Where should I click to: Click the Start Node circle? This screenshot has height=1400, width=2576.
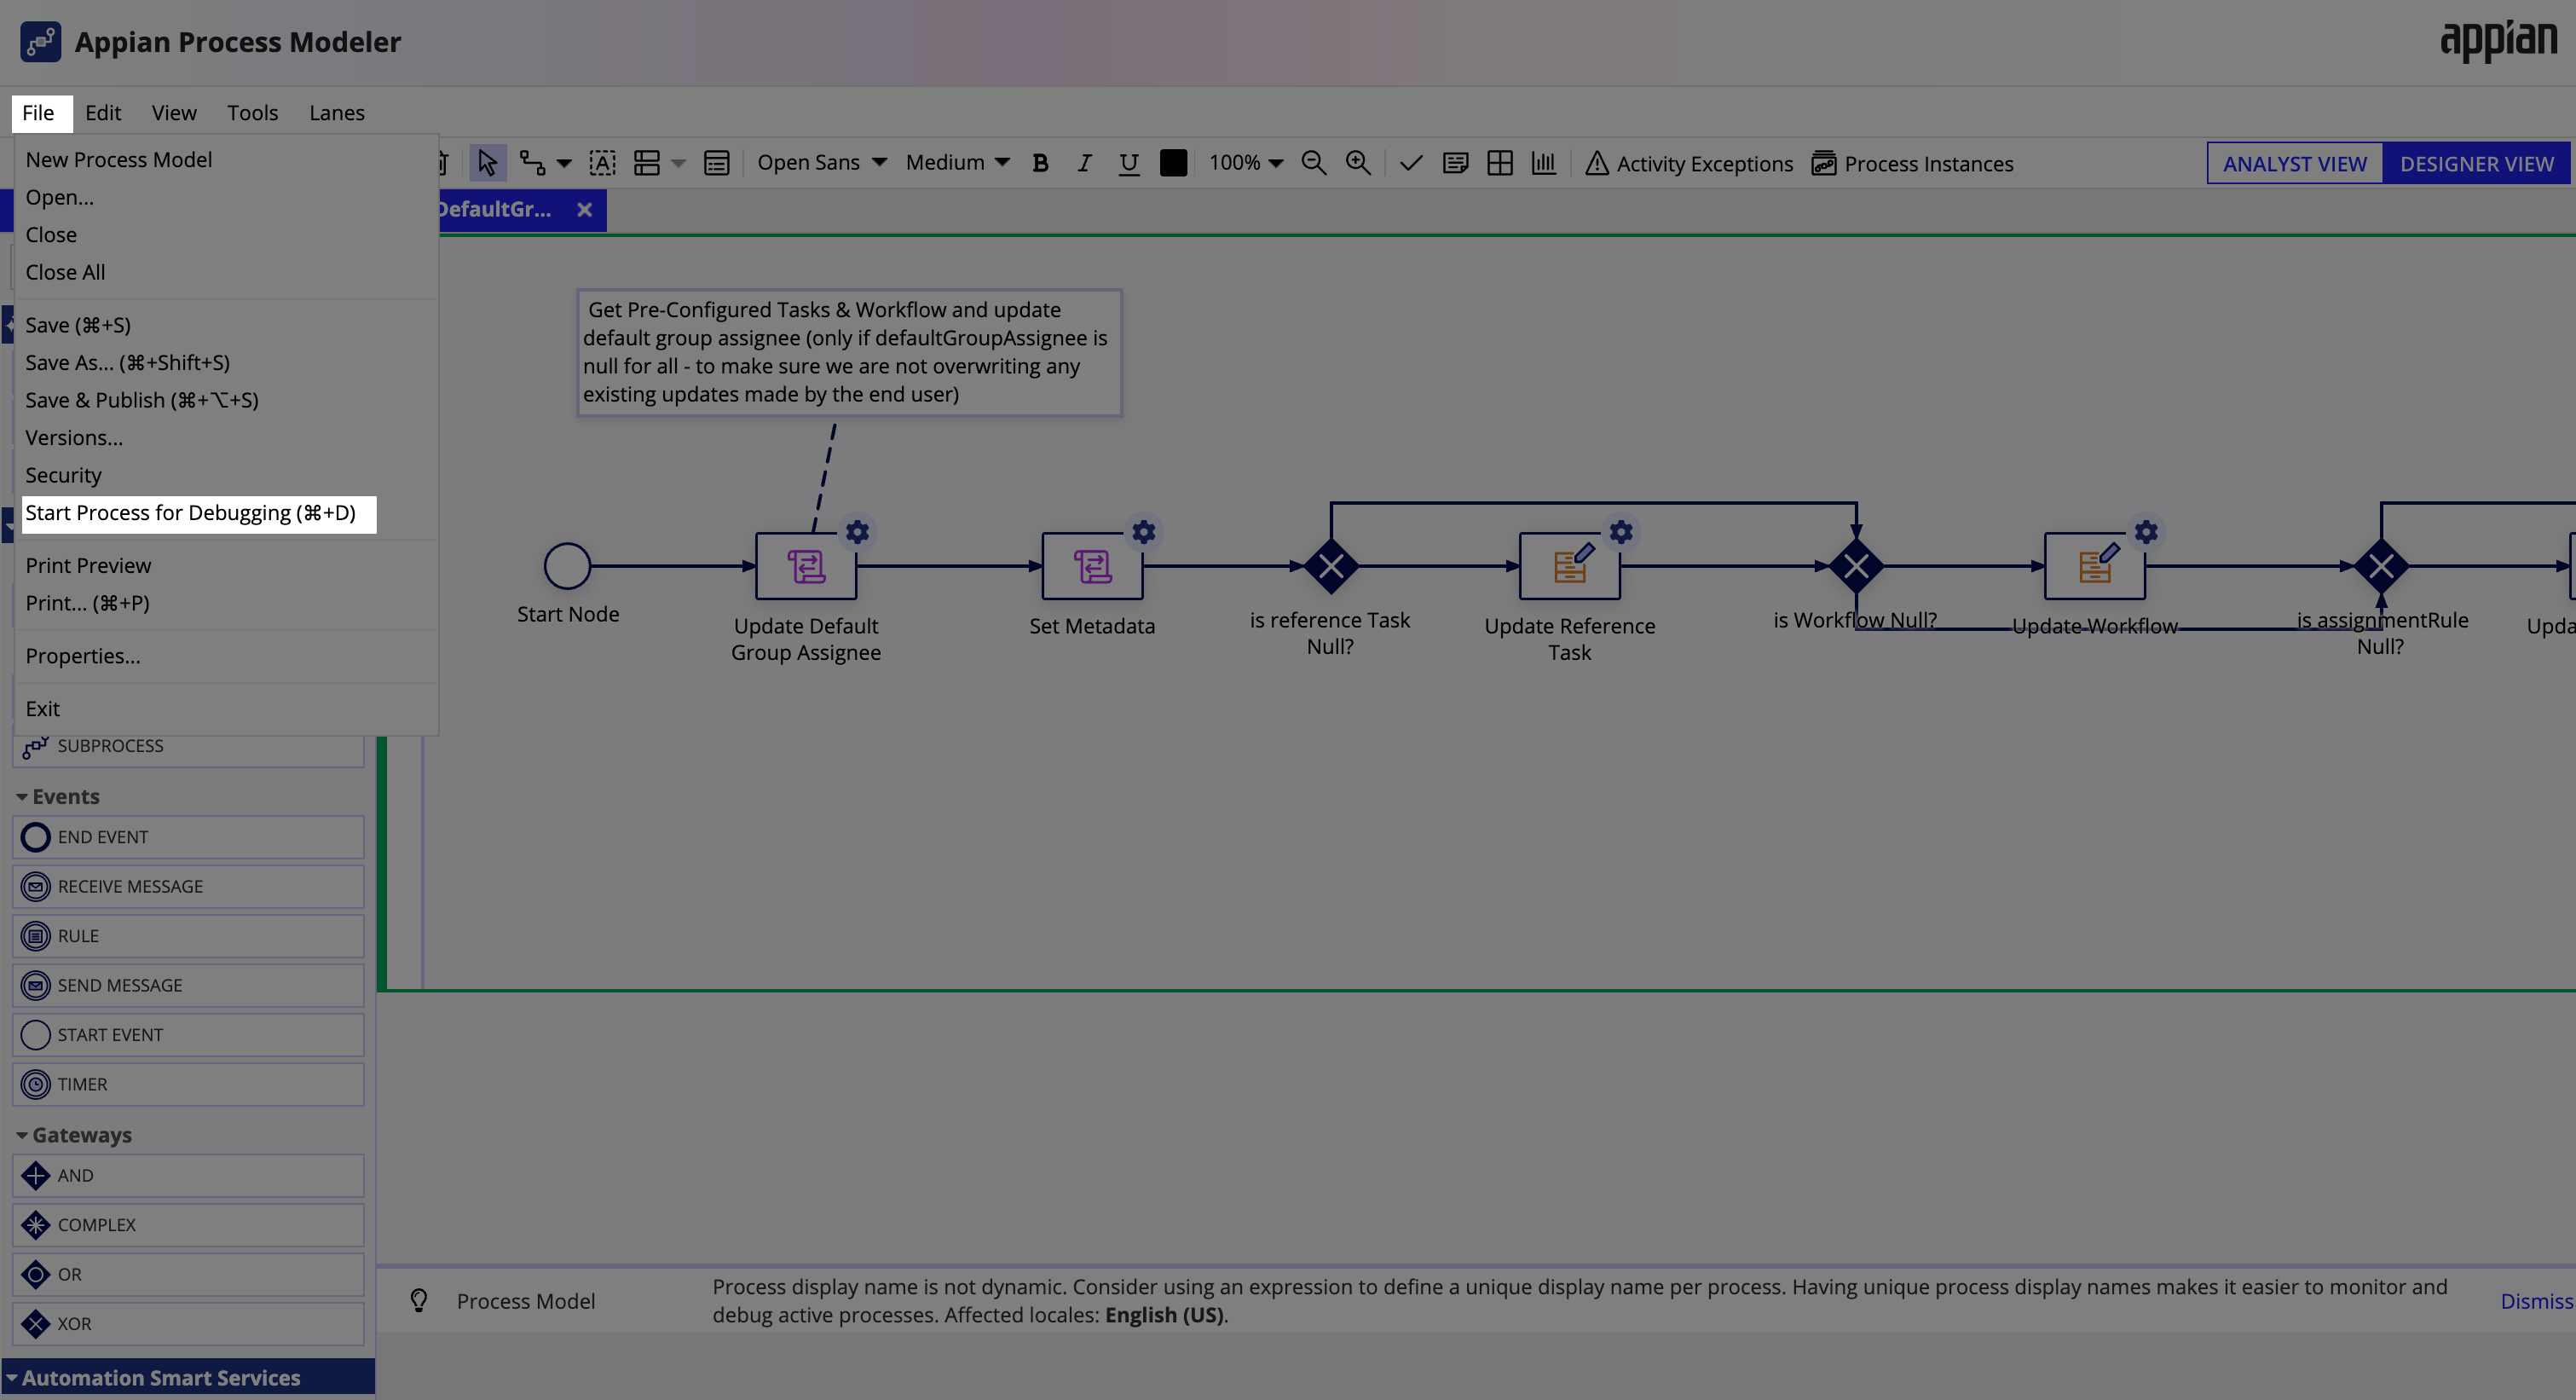click(567, 566)
